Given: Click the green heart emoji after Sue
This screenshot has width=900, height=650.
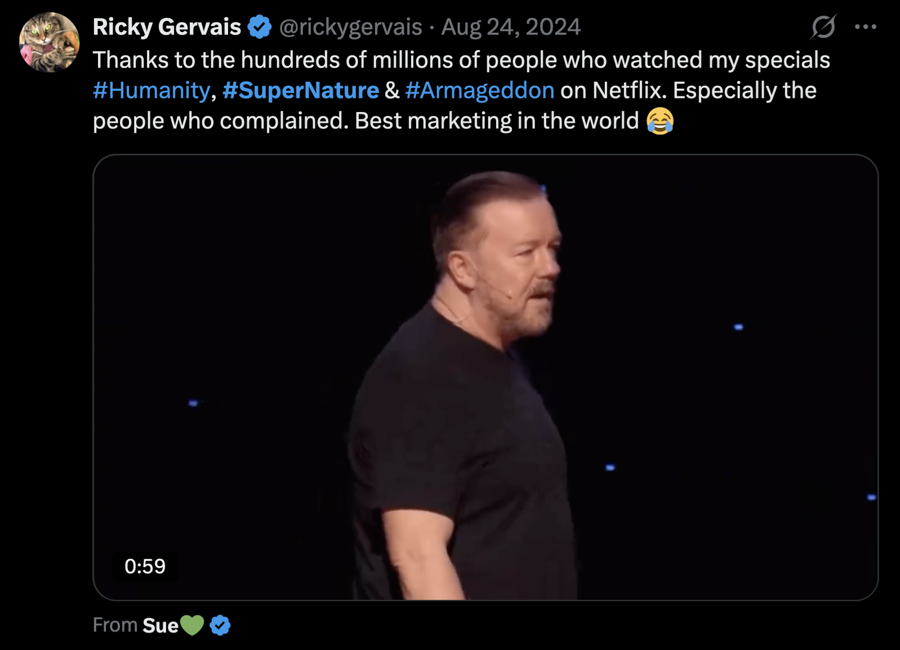Looking at the screenshot, I should [x=191, y=625].
